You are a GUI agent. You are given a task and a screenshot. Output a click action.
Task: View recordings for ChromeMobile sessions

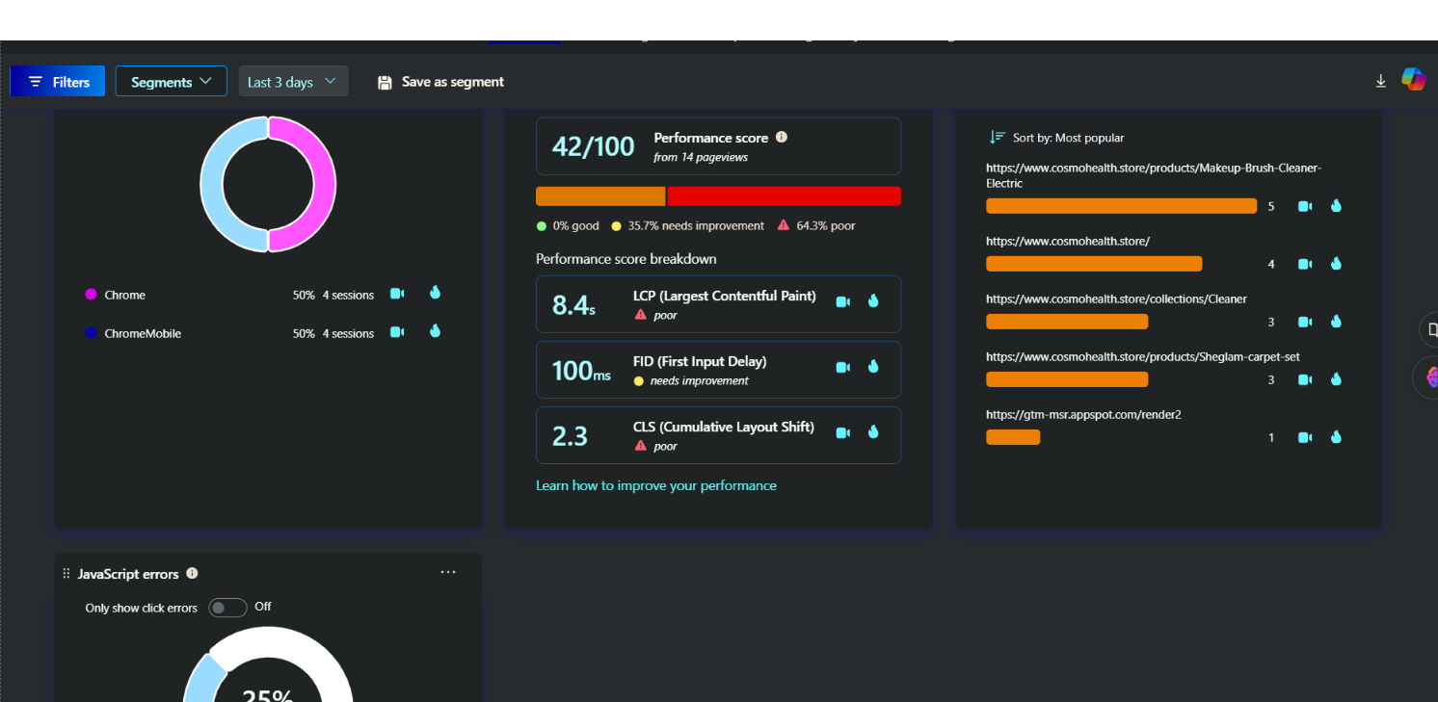click(x=397, y=332)
